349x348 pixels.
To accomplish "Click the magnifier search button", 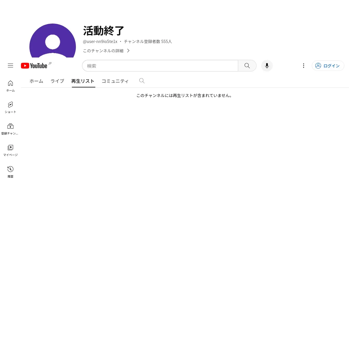I will (x=247, y=66).
